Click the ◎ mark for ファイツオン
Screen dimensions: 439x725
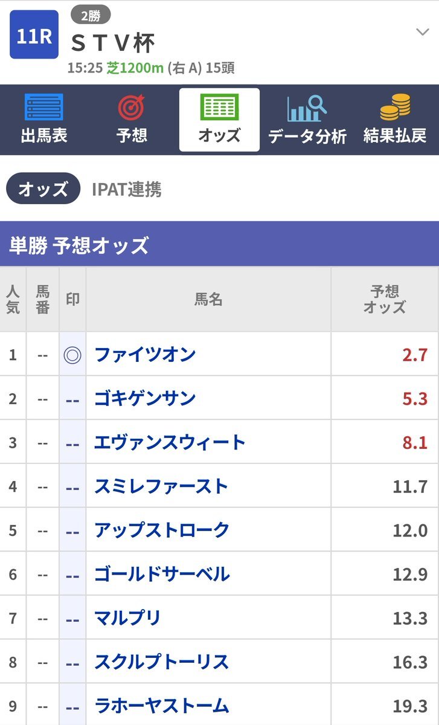tap(72, 354)
